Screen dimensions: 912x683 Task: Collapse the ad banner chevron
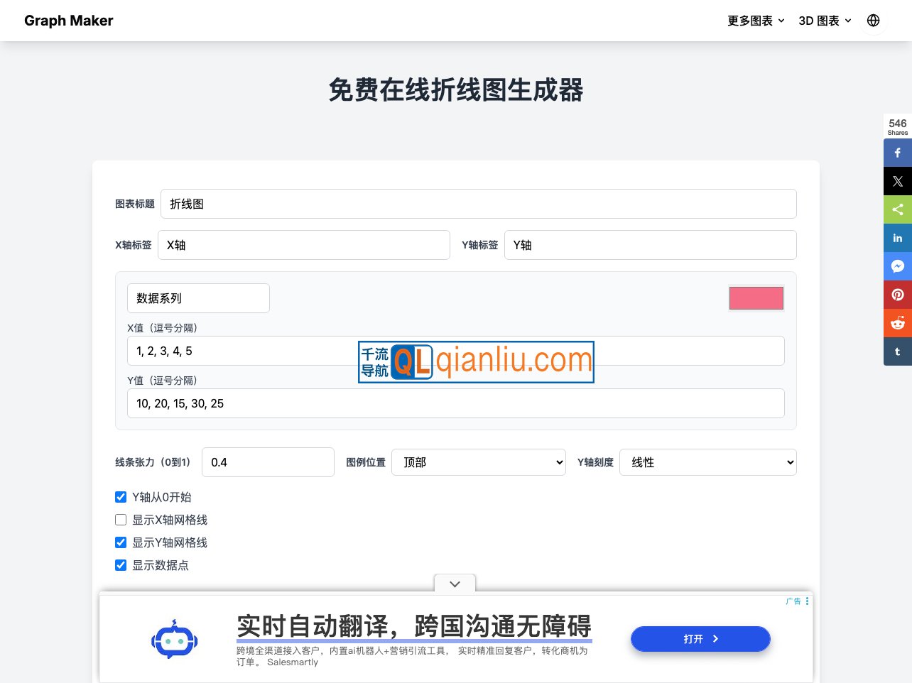[x=455, y=584]
